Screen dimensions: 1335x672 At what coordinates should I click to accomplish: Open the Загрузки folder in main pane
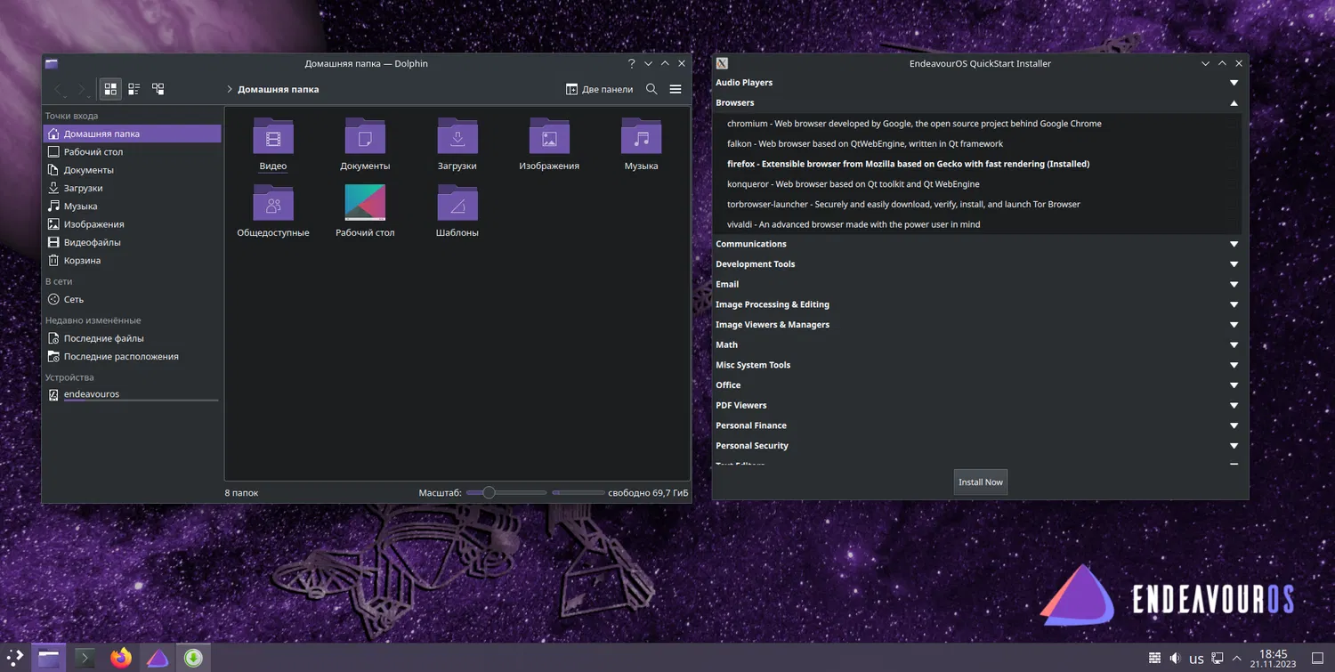[x=457, y=138]
